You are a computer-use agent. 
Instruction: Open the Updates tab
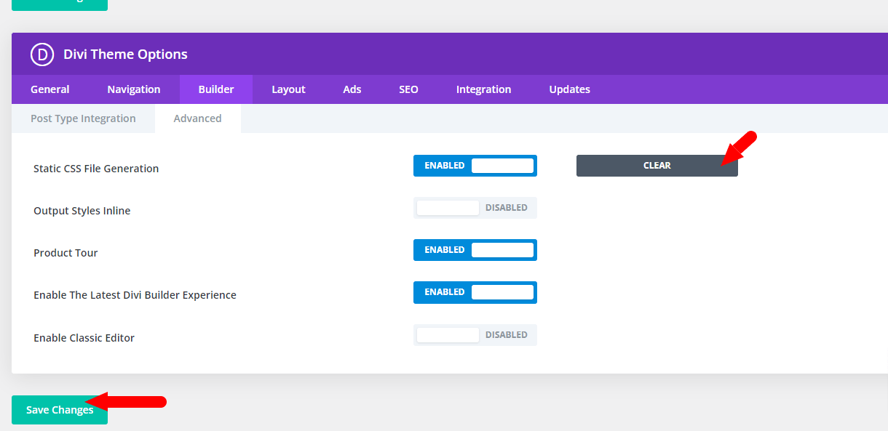pos(569,89)
